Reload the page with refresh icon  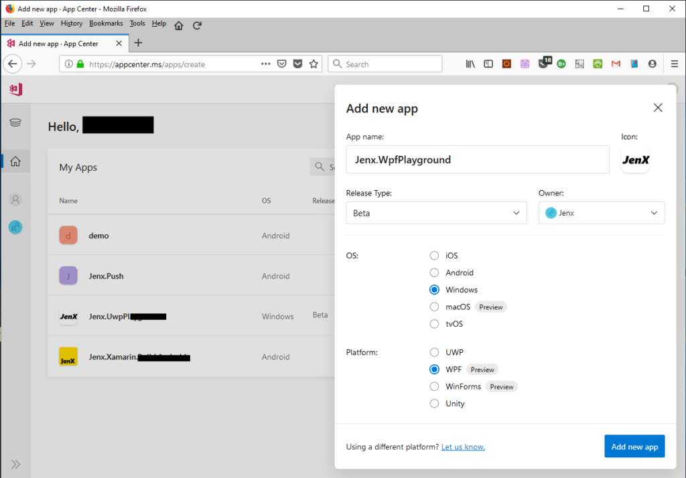[198, 26]
